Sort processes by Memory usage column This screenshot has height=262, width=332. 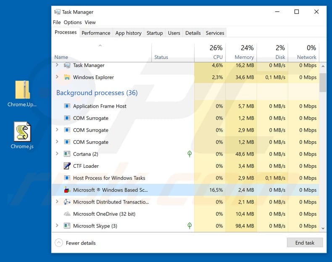241,53
